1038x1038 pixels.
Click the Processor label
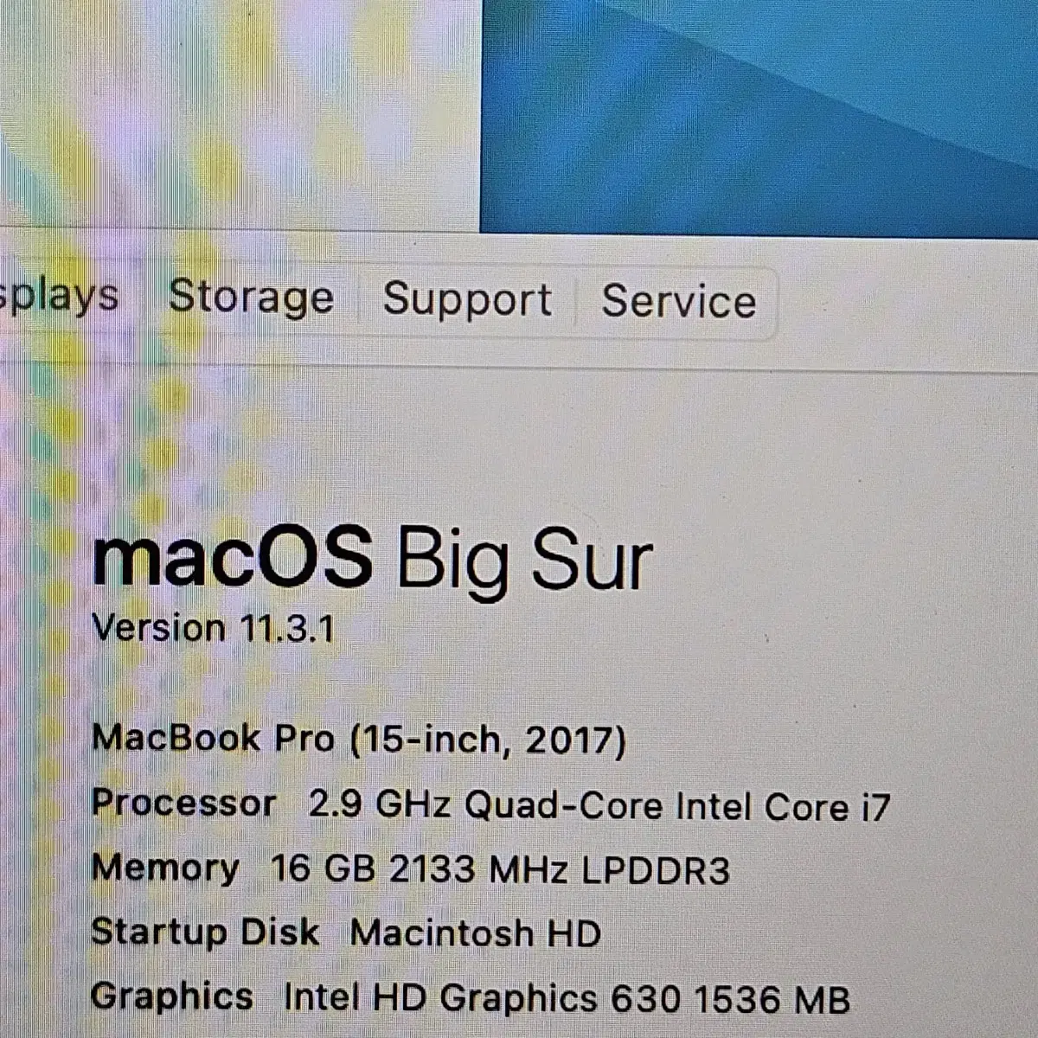point(183,804)
